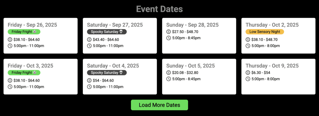Screen dimensions: 319x116
Task: Click the dollar icon on Sunday Sep 28 card
Action: pyautogui.click(x=169, y=32)
